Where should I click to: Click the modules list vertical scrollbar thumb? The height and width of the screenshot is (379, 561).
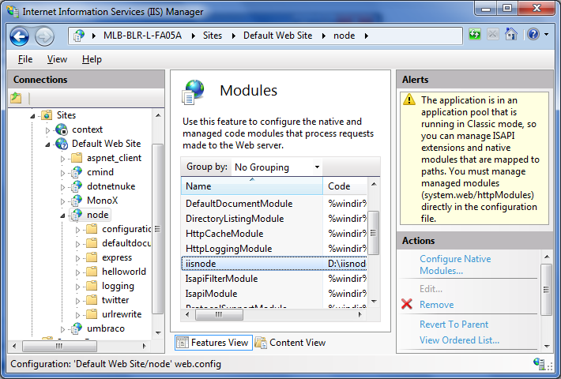point(373,233)
